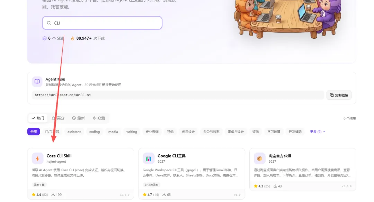Click the clock icon on the 最新 sort option
Image resolution: width=374 pixels, height=202 pixels.
point(74,118)
